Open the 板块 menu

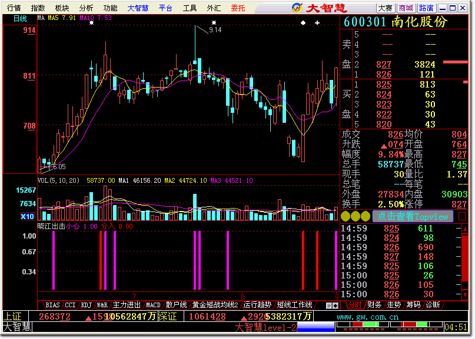click(62, 8)
